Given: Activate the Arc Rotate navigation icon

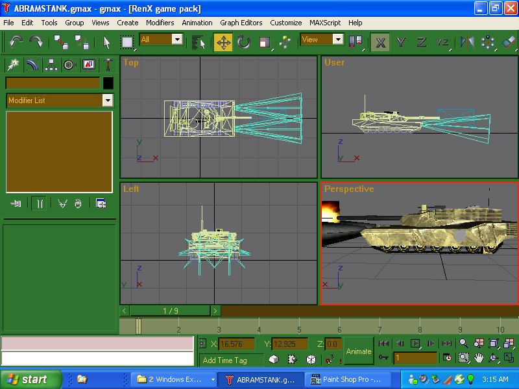Looking at the screenshot, I should click(492, 357).
